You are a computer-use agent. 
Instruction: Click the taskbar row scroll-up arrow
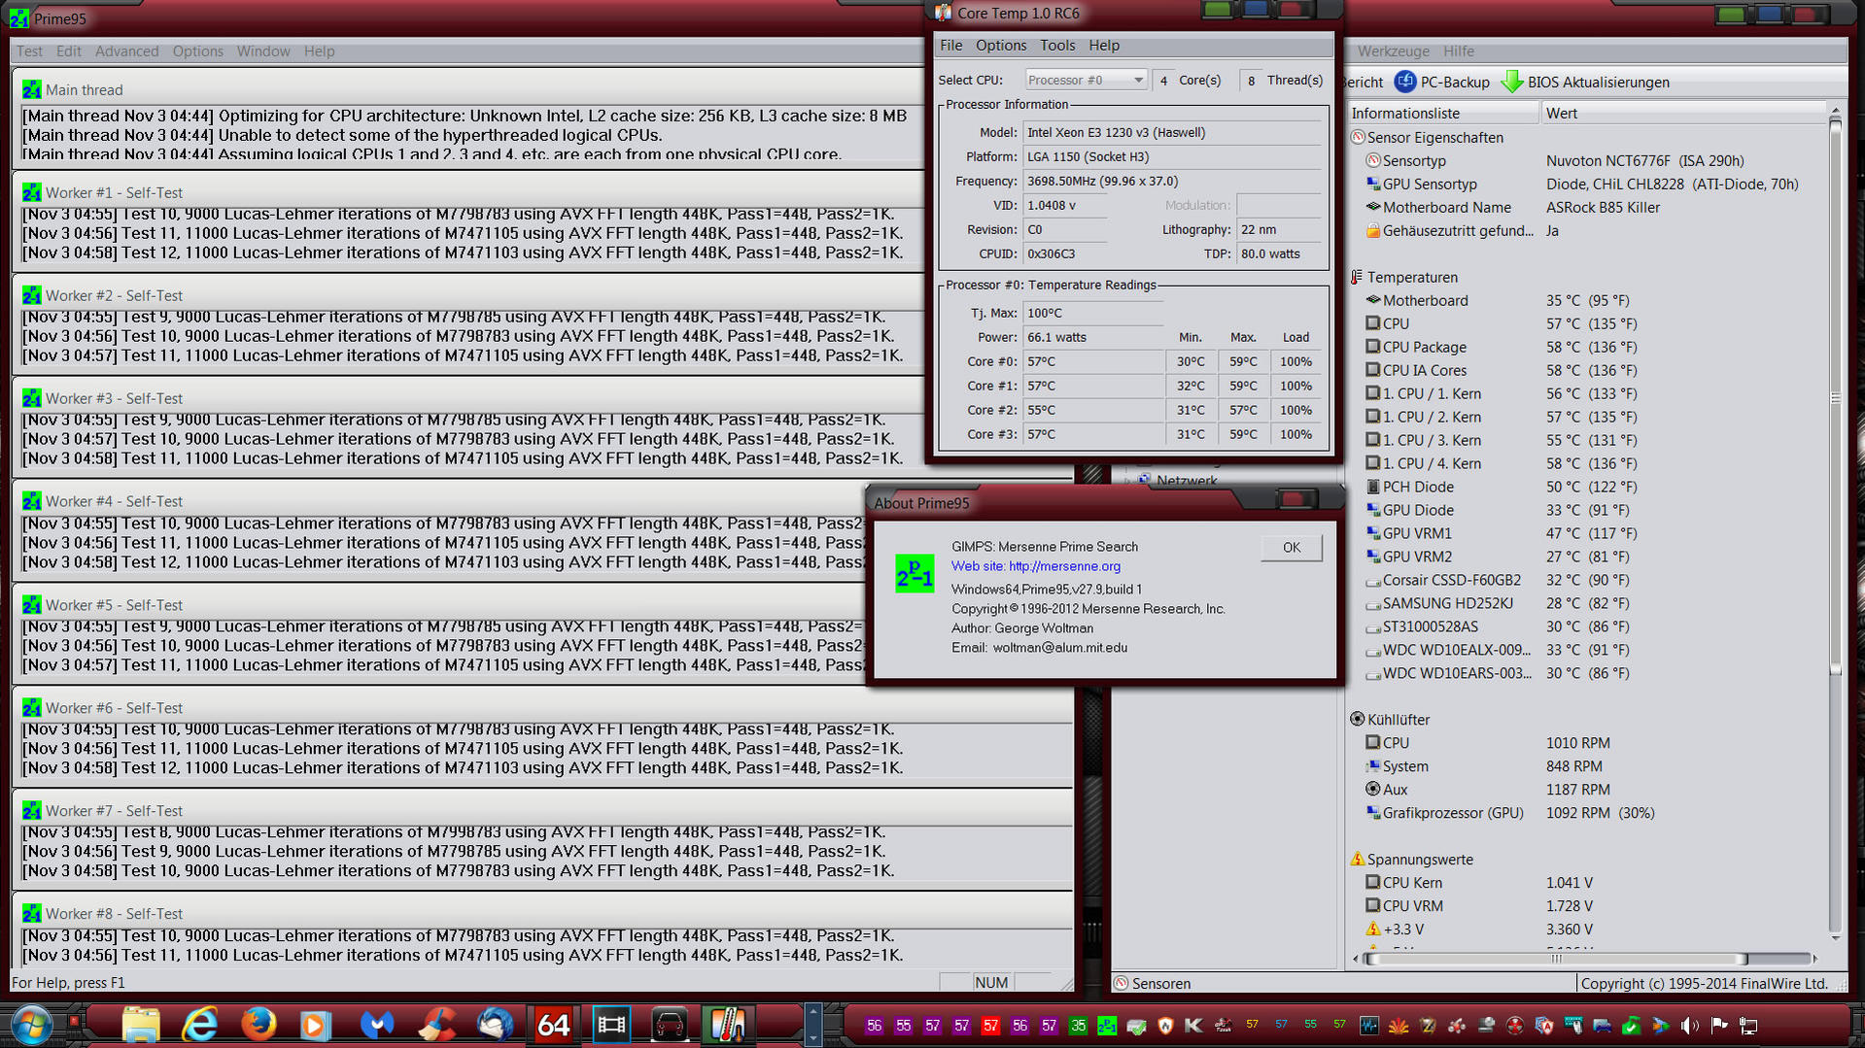[x=813, y=1013]
